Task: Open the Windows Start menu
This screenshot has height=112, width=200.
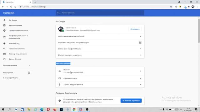Action: coord(3,109)
